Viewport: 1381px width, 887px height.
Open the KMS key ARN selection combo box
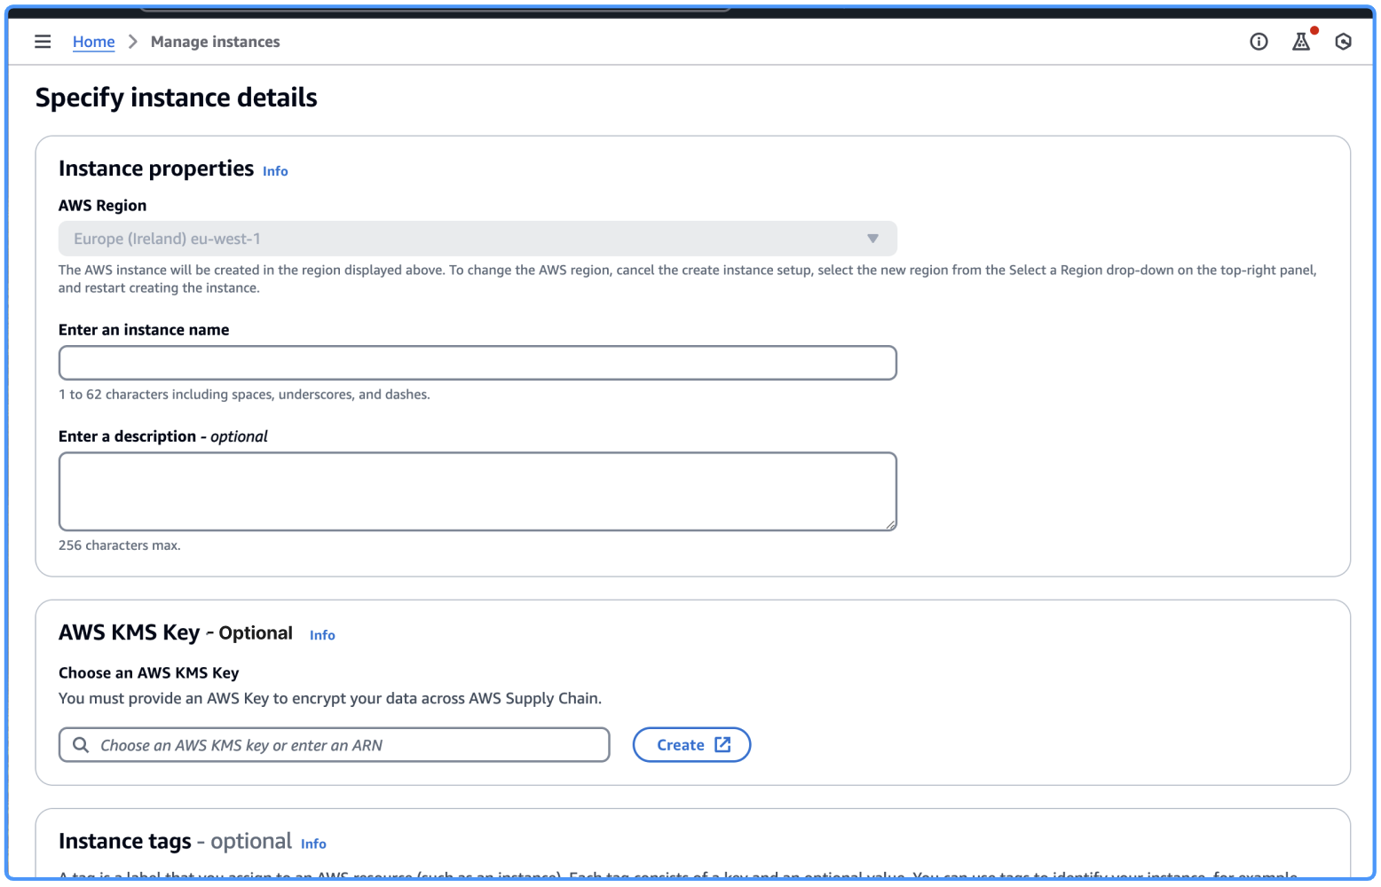click(x=334, y=744)
